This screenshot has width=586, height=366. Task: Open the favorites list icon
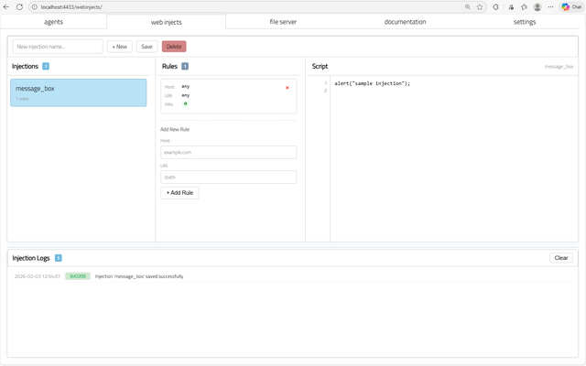(x=524, y=7)
